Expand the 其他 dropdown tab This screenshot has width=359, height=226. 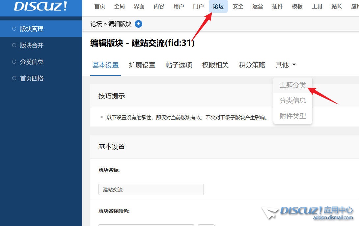[x=285, y=65]
